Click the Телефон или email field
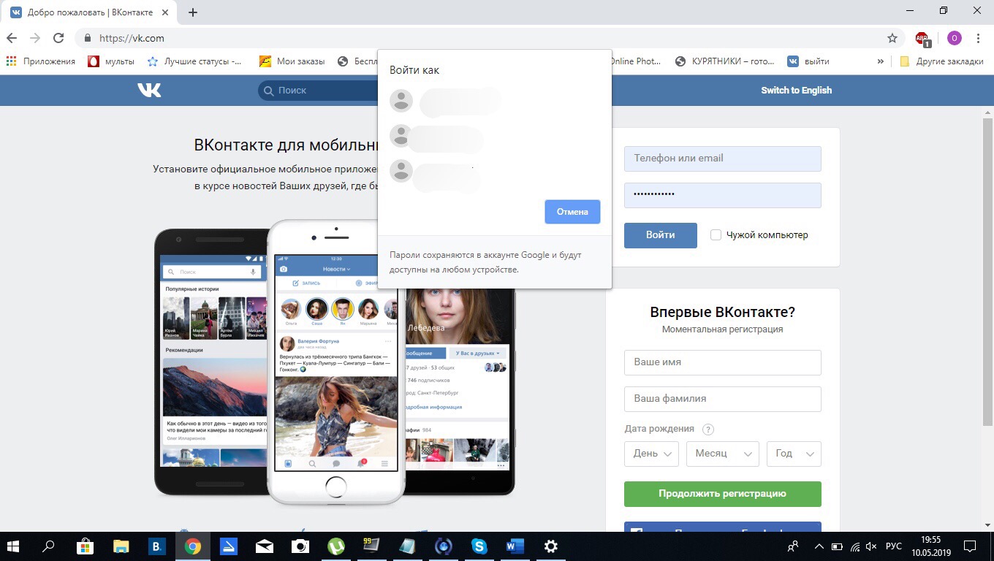 click(x=723, y=159)
